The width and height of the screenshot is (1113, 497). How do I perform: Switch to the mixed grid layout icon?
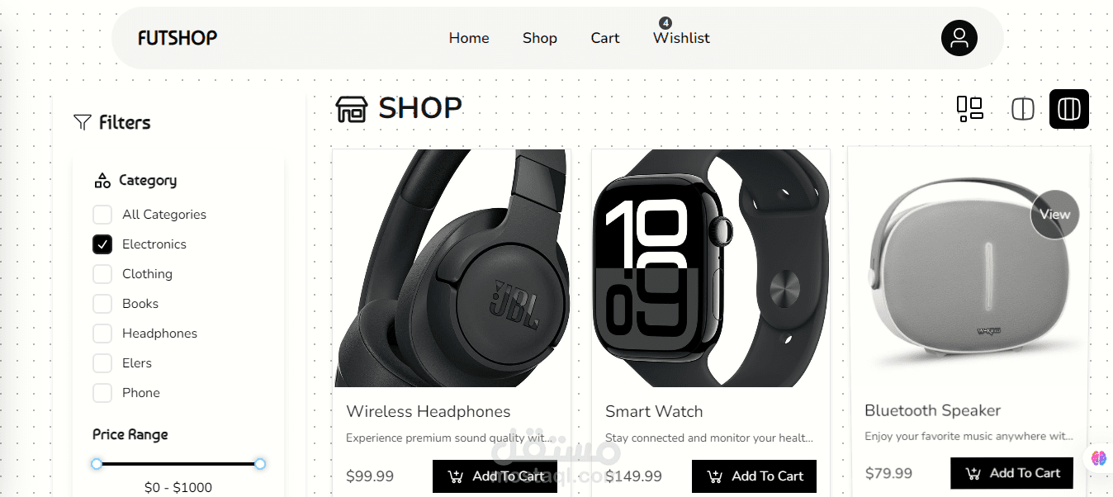(x=969, y=109)
